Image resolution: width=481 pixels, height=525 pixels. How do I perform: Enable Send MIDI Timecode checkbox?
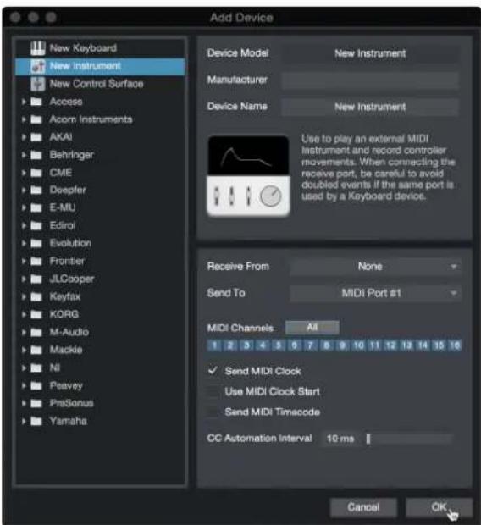coord(213,412)
